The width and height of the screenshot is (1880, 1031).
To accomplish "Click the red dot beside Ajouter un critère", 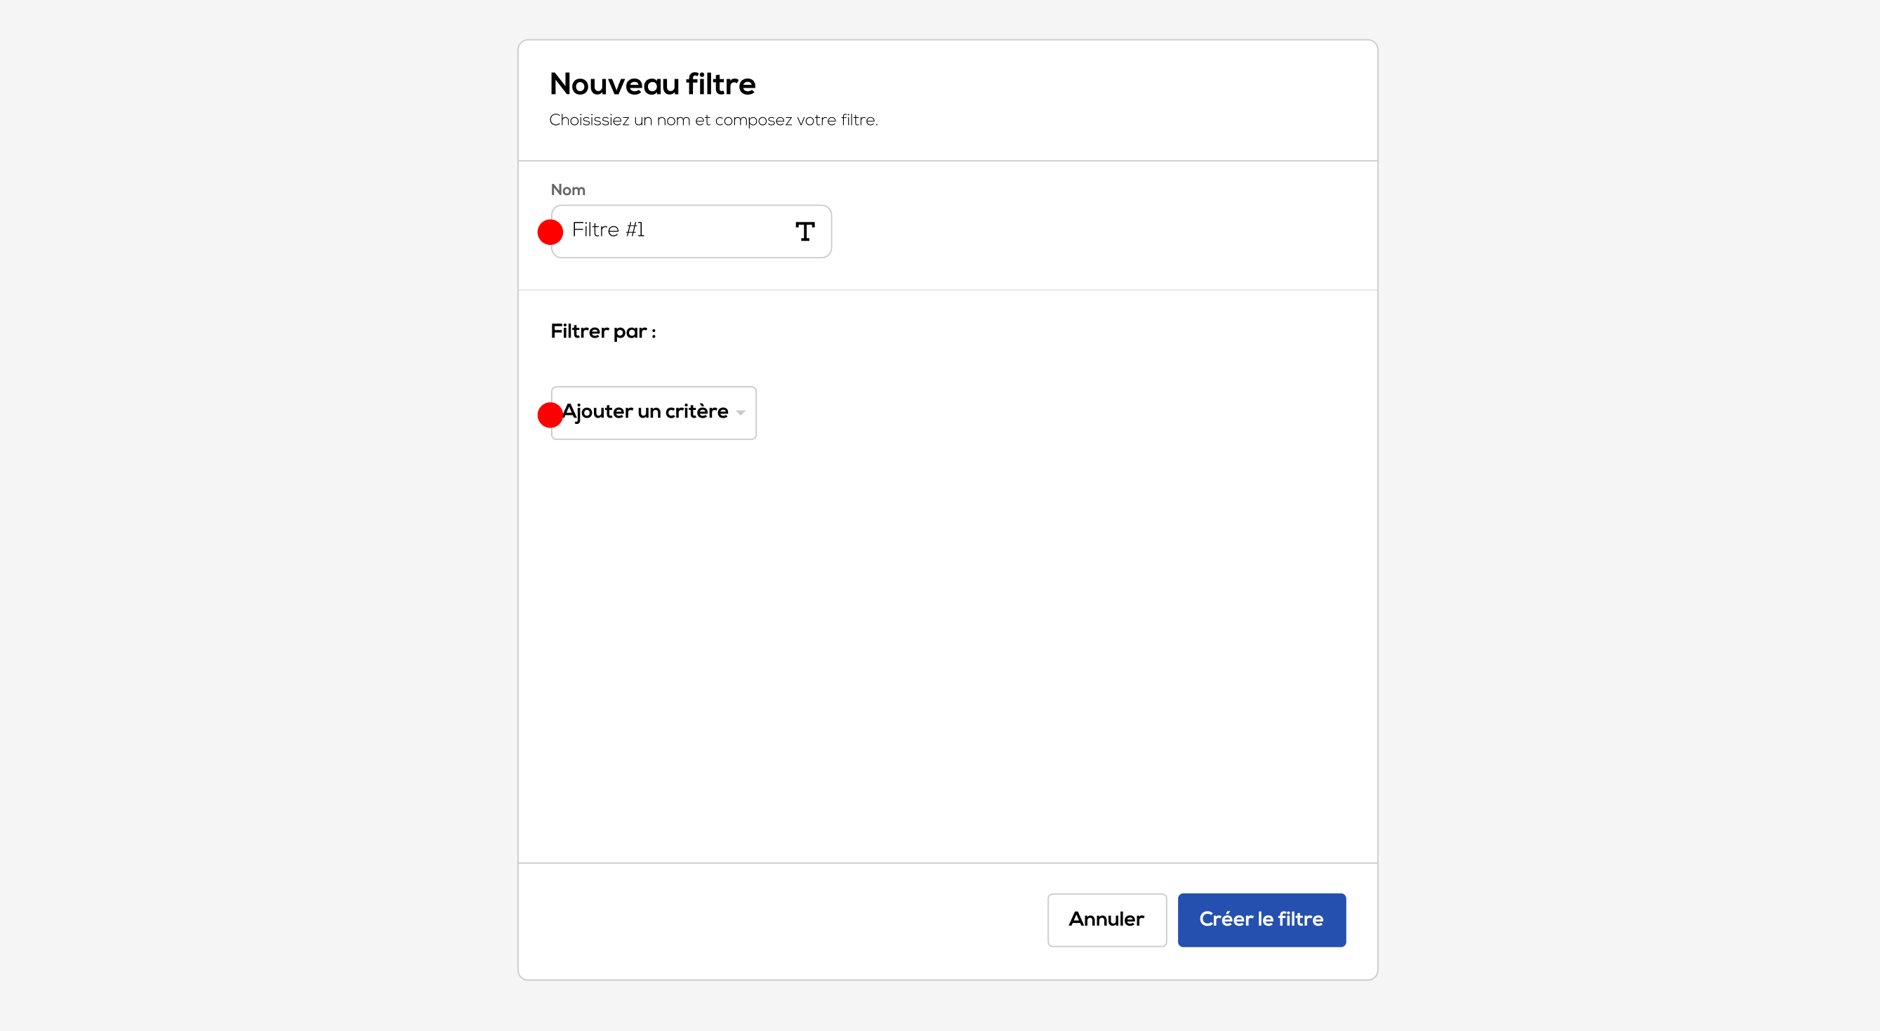I will [550, 415].
